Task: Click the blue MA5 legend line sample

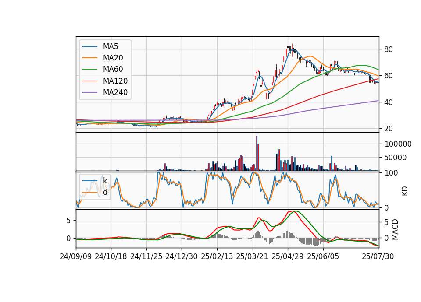Action: 89,46
